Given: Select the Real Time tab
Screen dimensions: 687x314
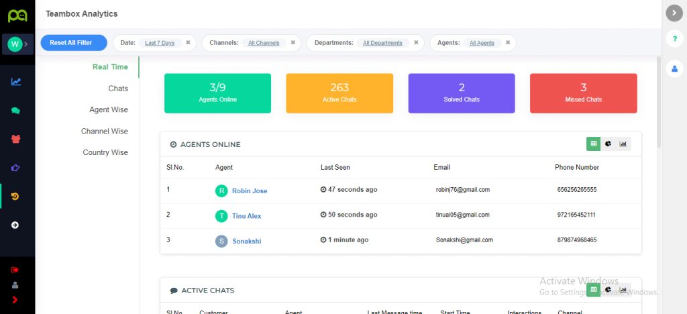Looking at the screenshot, I should click(x=110, y=67).
